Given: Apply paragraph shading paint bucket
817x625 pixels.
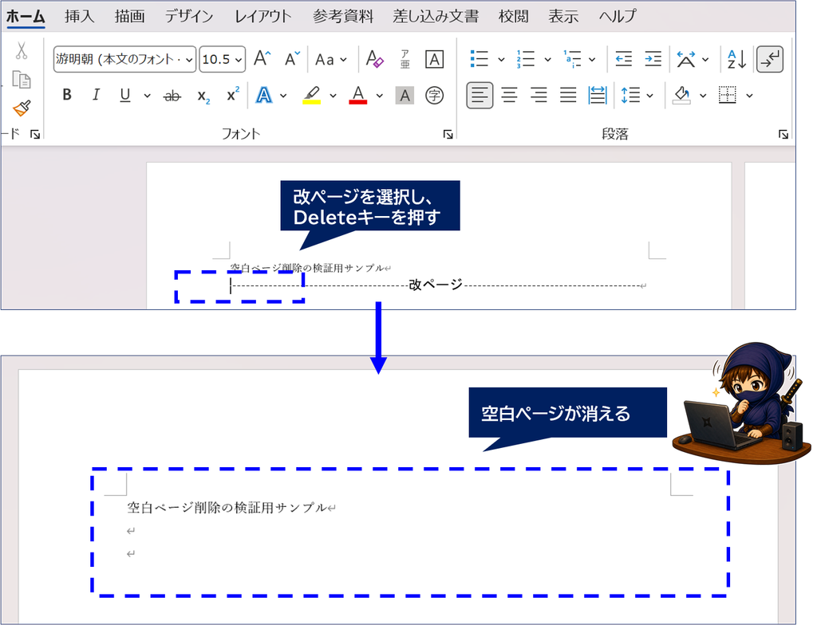Looking at the screenshot, I should (681, 96).
